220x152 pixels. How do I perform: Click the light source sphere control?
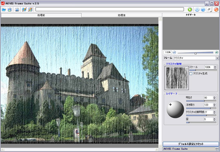[175, 110]
